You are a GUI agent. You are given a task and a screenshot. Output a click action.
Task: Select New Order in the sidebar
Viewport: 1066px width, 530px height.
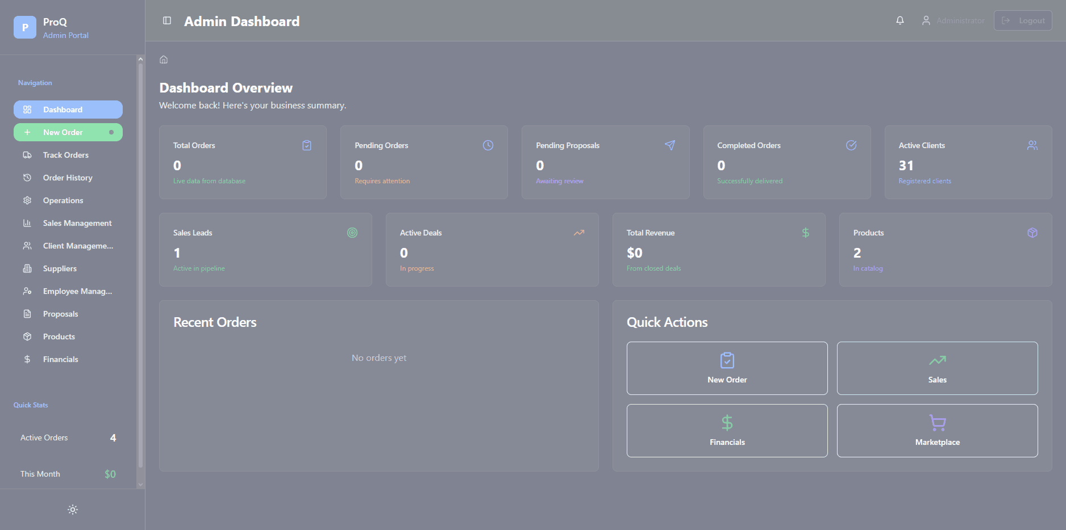(x=68, y=132)
